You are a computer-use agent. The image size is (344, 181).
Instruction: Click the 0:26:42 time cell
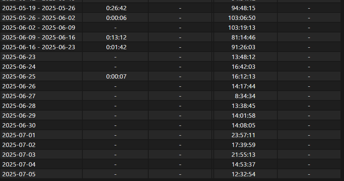point(116,8)
